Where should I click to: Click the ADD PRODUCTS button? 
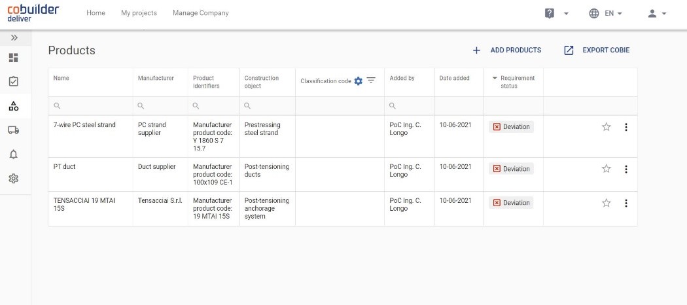[507, 50]
